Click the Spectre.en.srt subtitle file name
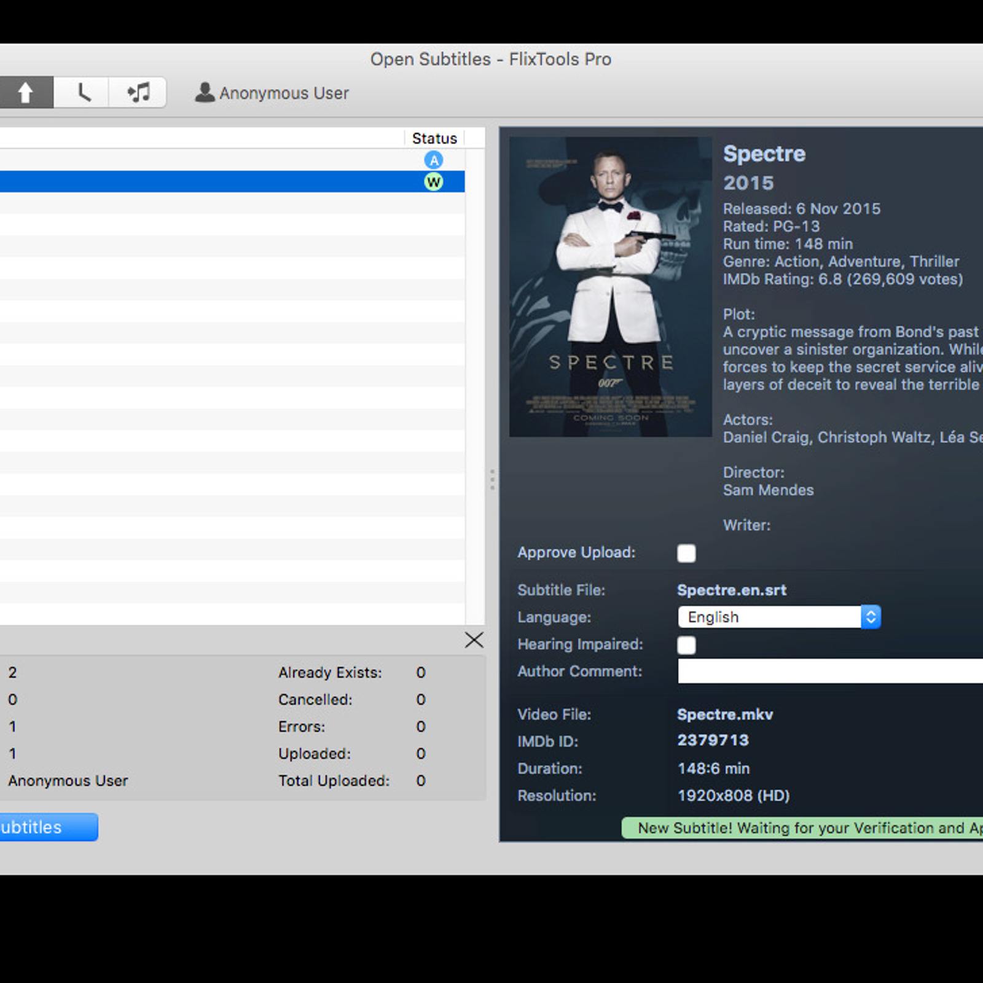 731,590
